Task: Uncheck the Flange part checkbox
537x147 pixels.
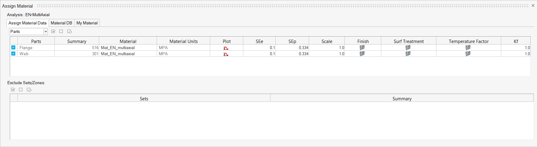Action: click(x=13, y=48)
